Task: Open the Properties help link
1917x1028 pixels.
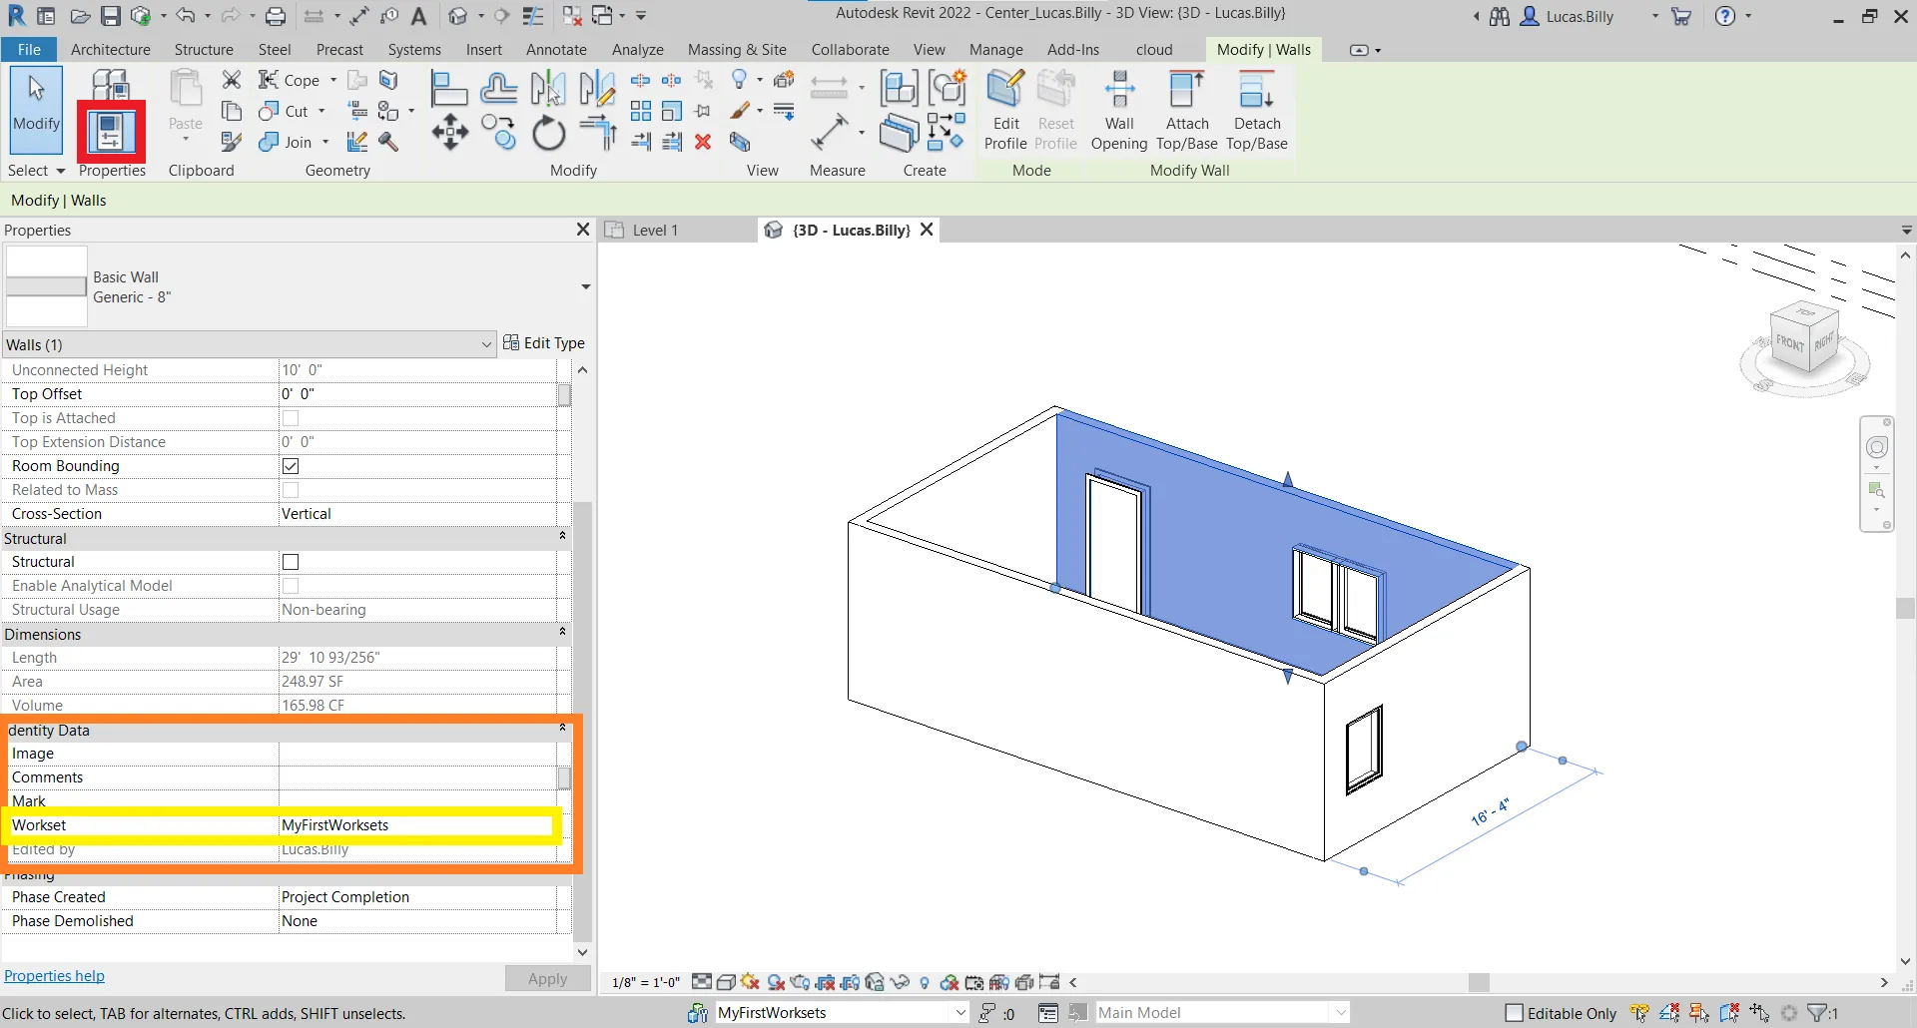Action: pyautogui.click(x=54, y=976)
